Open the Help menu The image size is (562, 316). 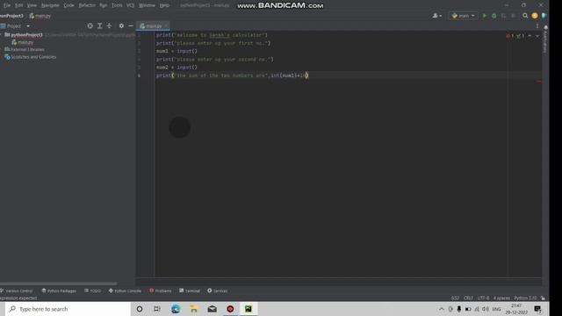tap(164, 5)
